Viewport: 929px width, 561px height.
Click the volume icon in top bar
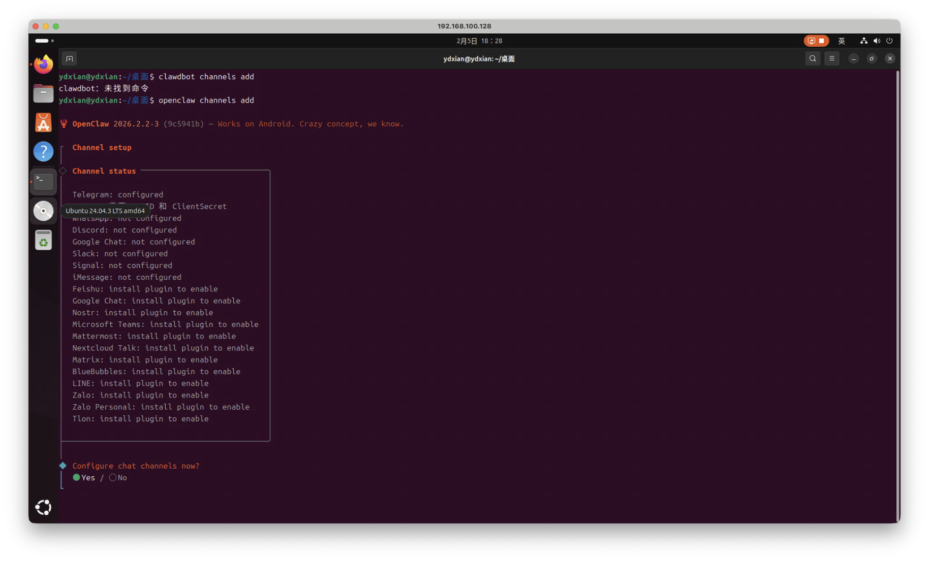(x=877, y=41)
